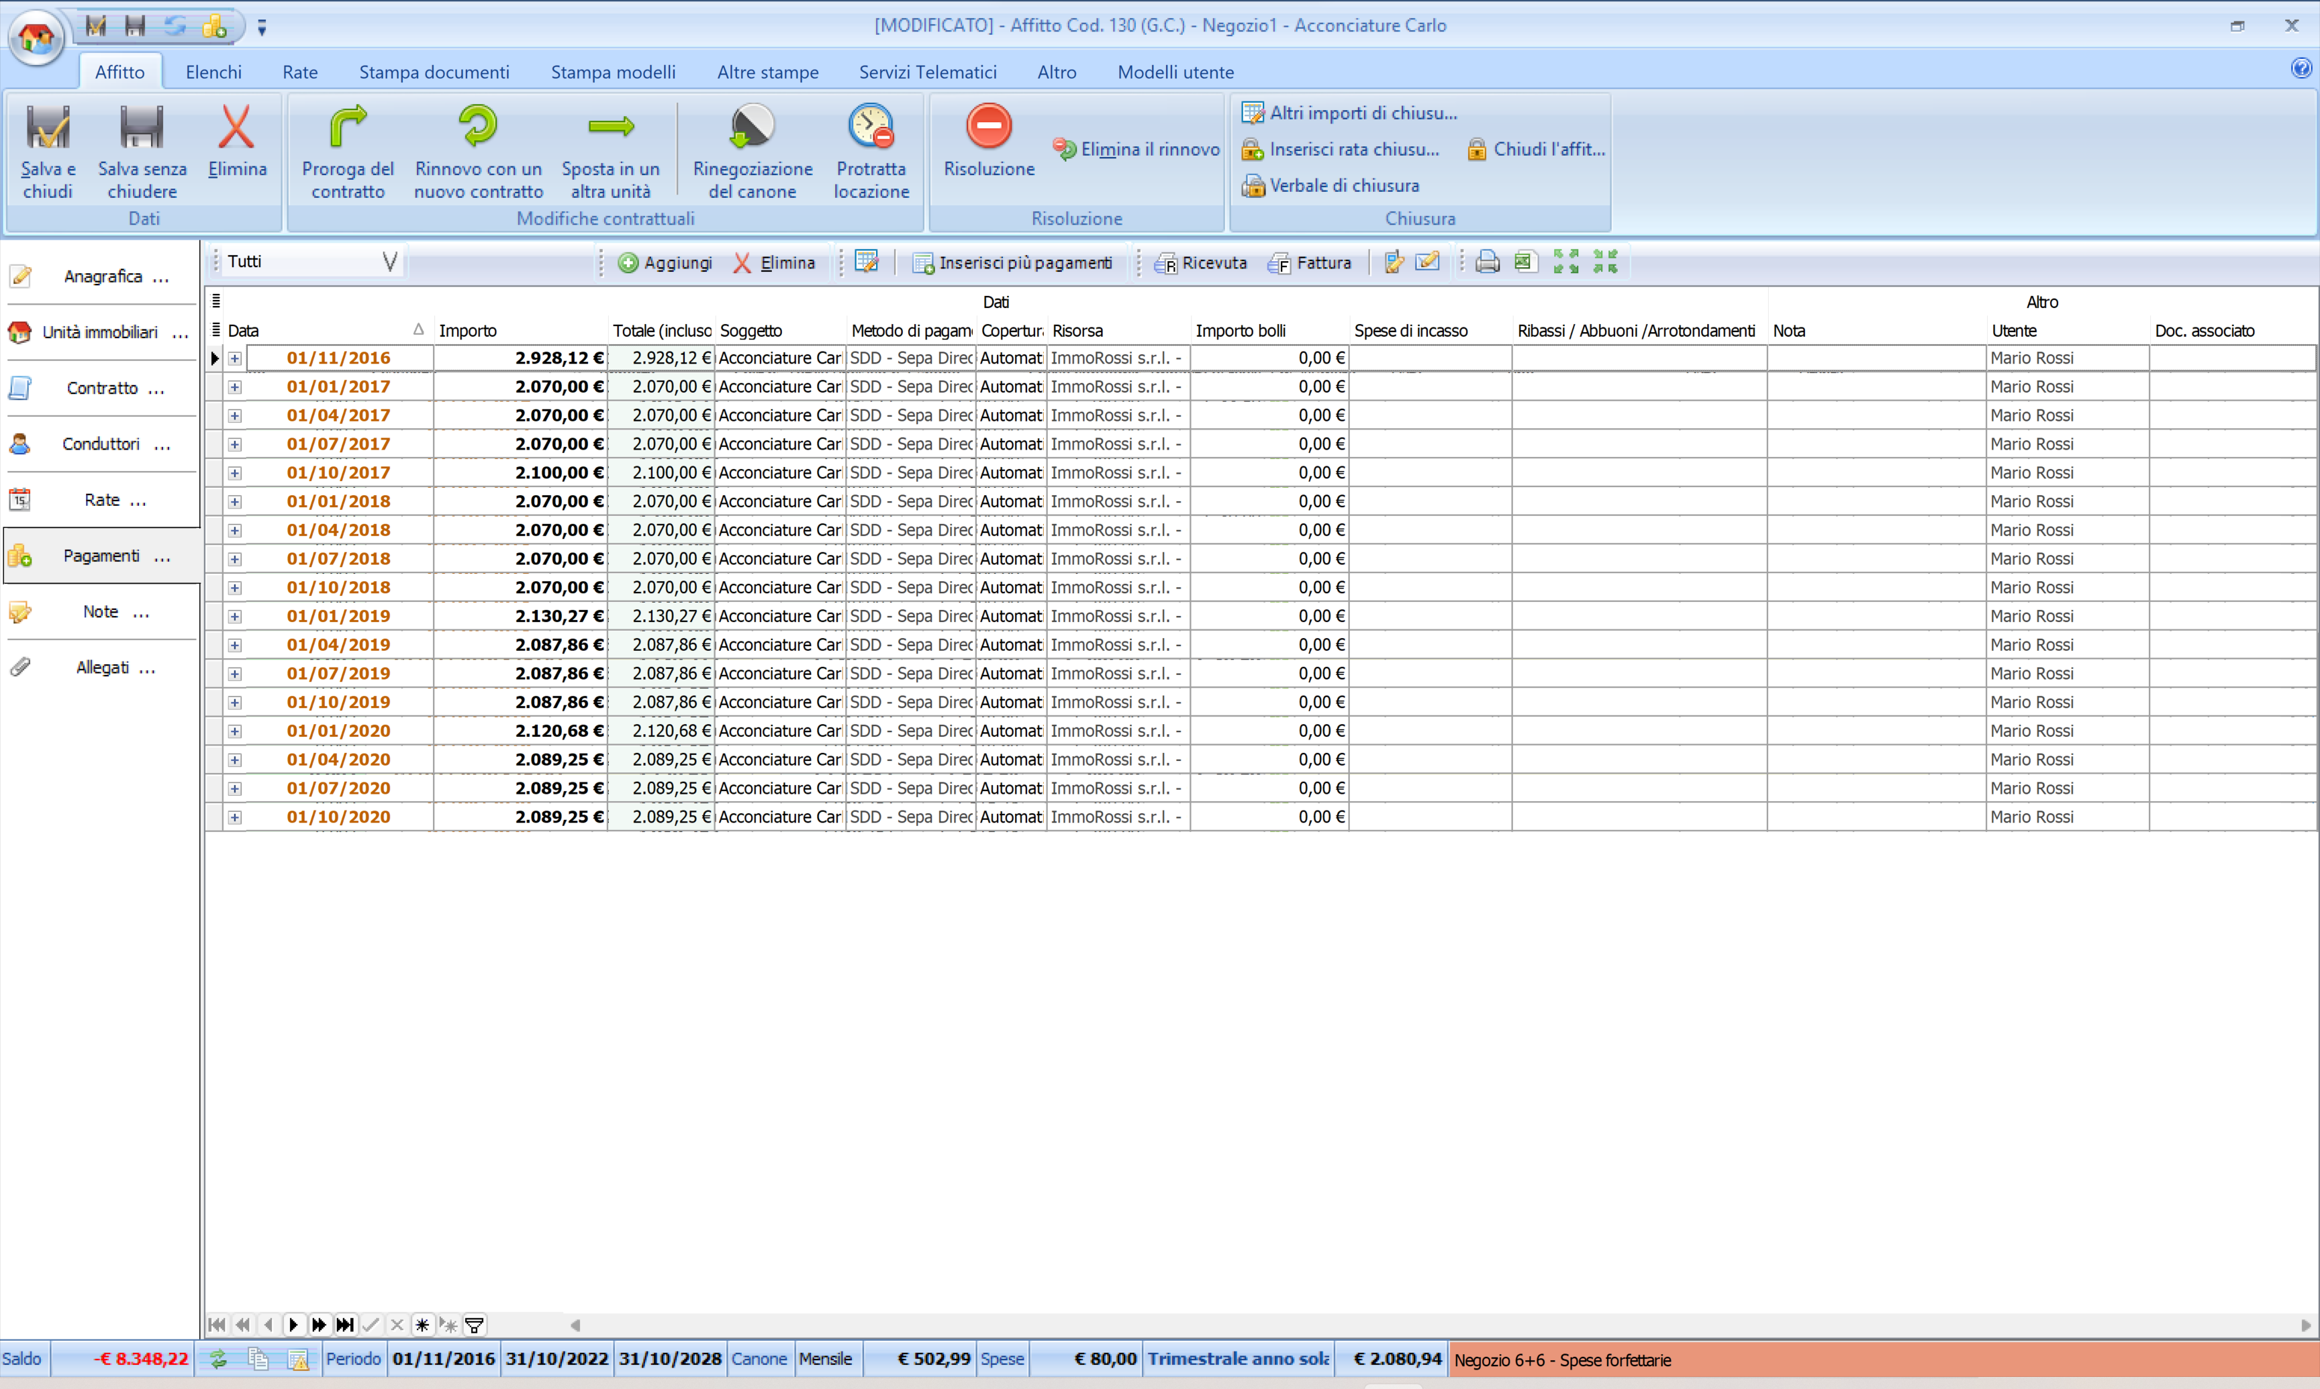Click the 01/07/2018 date cell
Screen dimensions: 2320x1389
[339, 559]
